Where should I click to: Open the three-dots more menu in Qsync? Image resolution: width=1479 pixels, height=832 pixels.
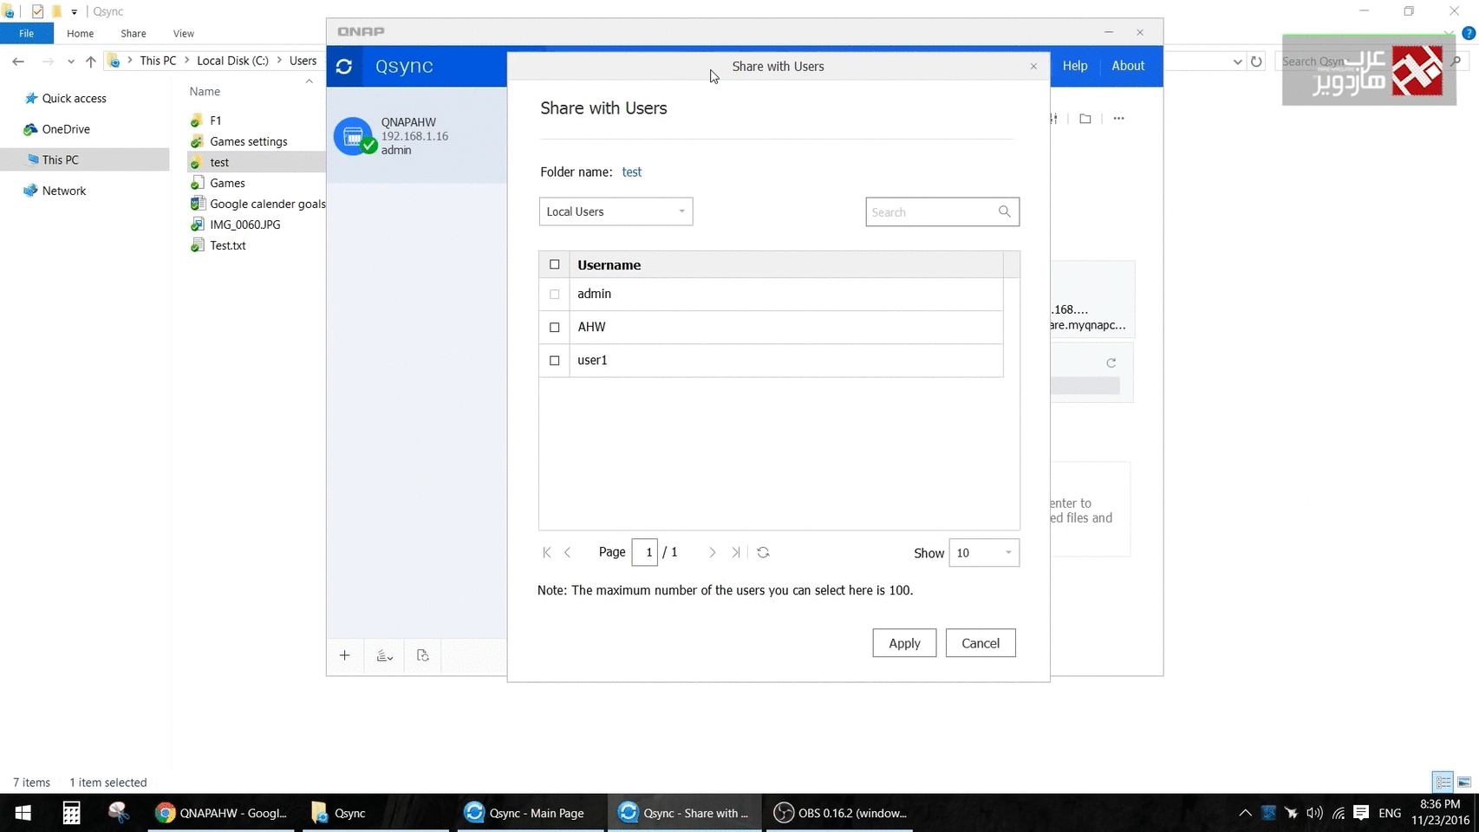[1119, 119]
